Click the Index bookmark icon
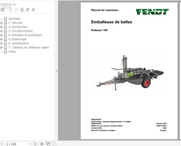 point(5,52)
